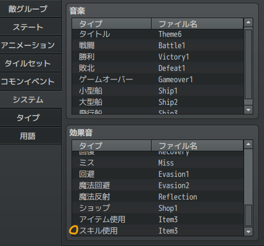Select the 回避 sound effect row

(x=158, y=174)
